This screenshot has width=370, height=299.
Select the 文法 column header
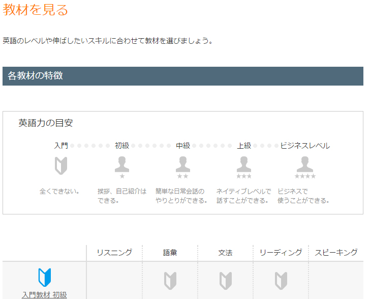(225, 253)
